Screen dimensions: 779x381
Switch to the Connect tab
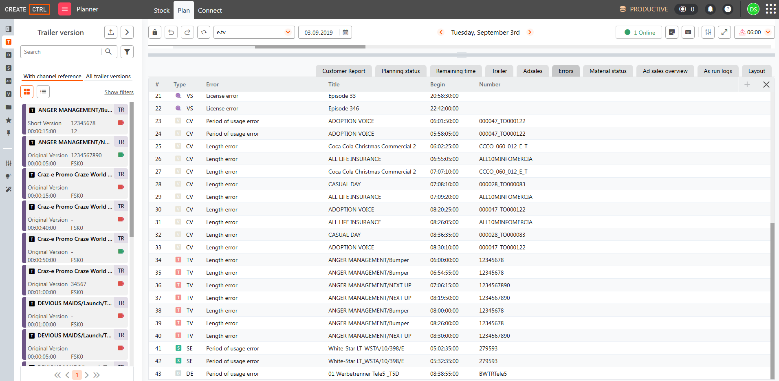point(210,10)
